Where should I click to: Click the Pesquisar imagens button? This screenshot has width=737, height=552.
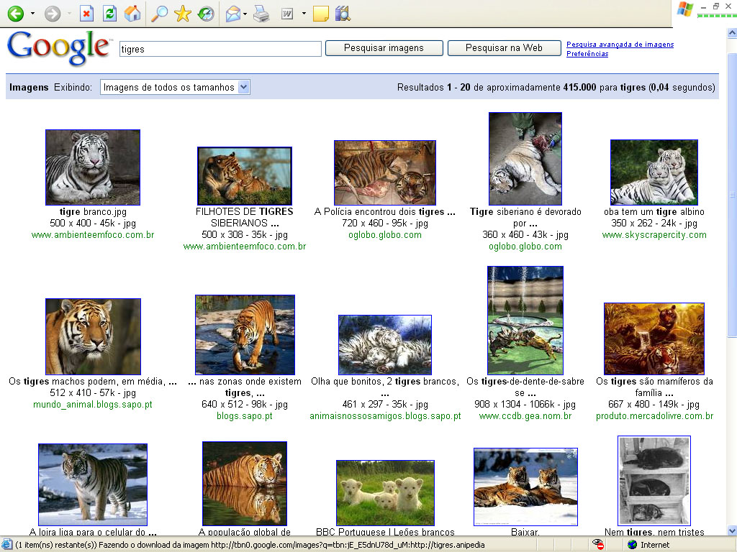coord(384,48)
